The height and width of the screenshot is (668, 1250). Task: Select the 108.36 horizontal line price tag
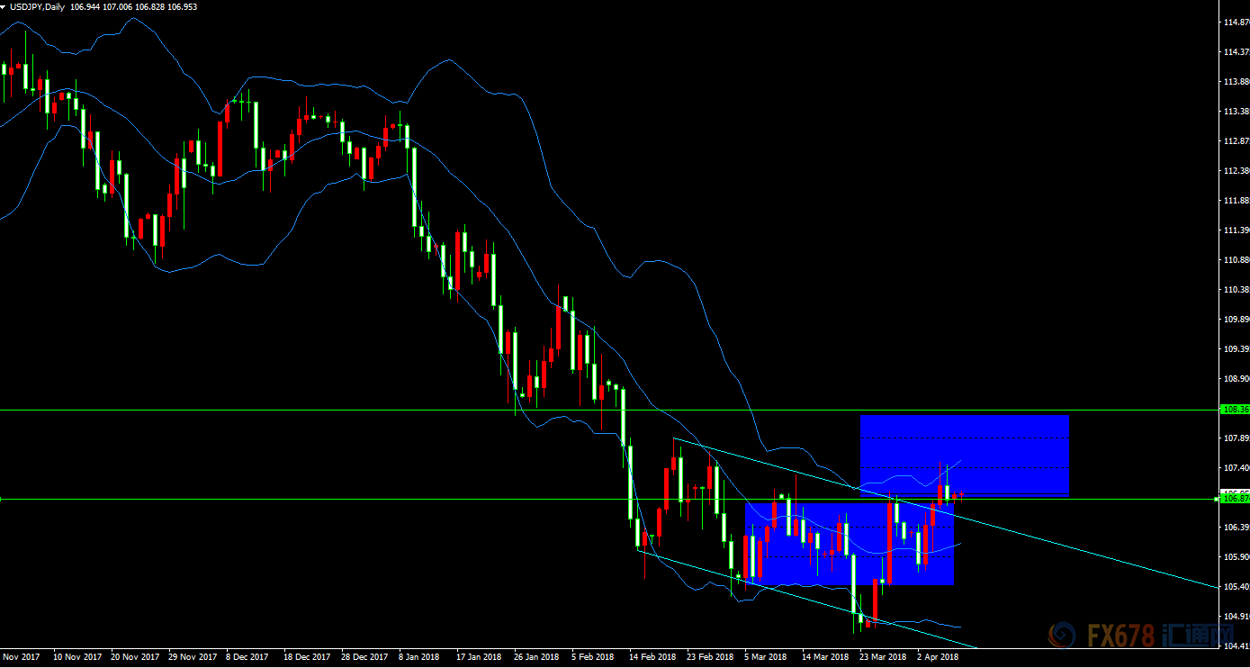(1234, 409)
